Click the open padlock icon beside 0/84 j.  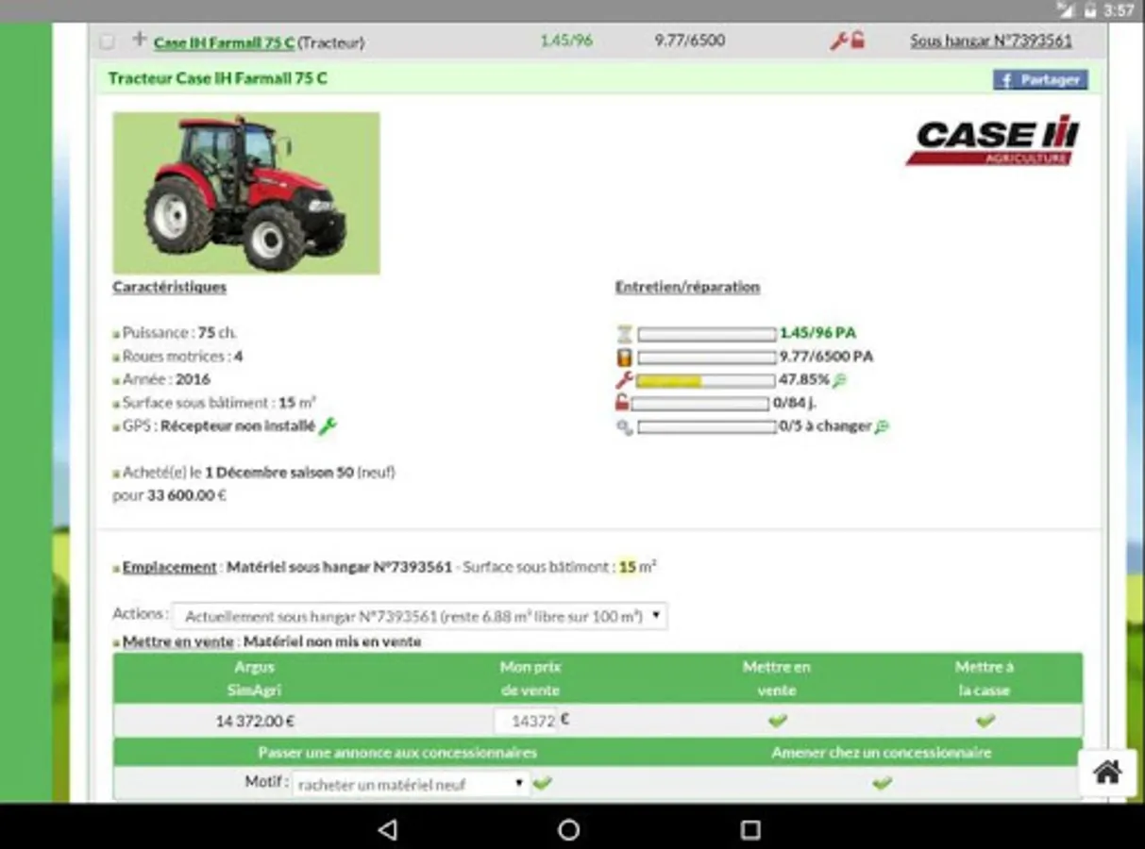click(x=622, y=403)
